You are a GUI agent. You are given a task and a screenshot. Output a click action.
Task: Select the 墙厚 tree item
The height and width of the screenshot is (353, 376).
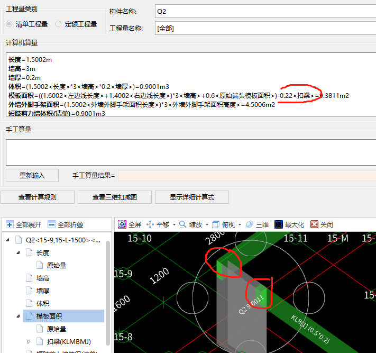(43, 291)
